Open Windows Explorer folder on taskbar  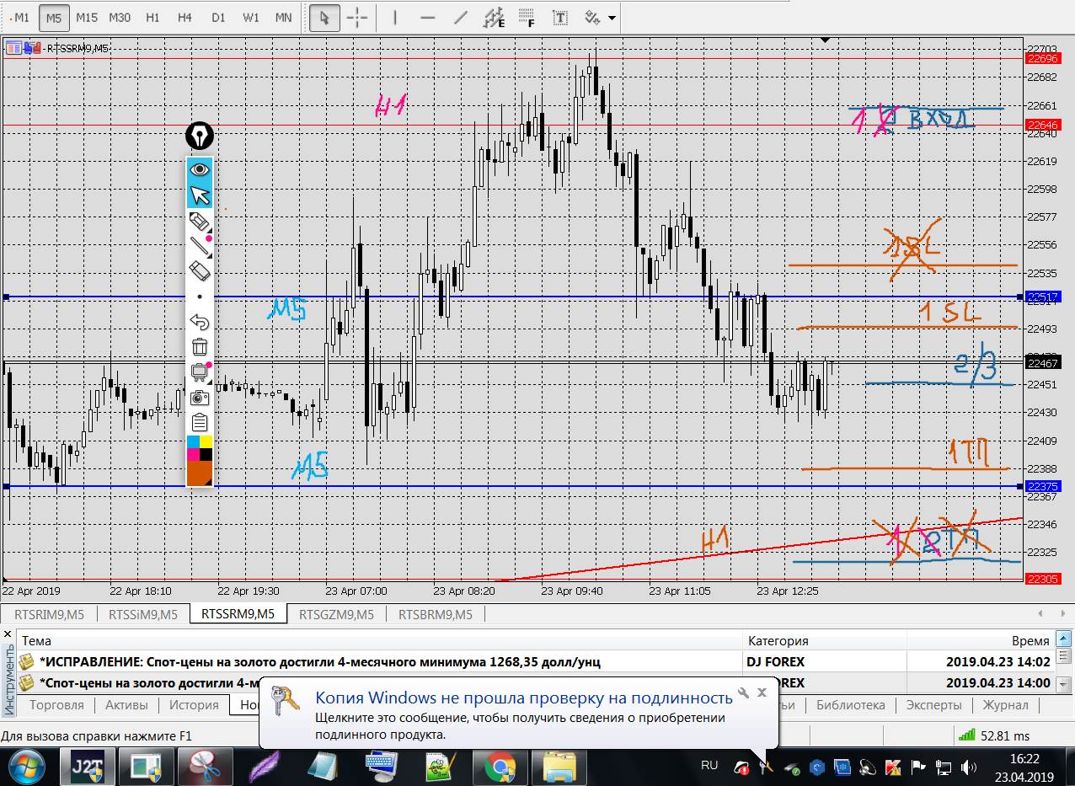coord(559,767)
